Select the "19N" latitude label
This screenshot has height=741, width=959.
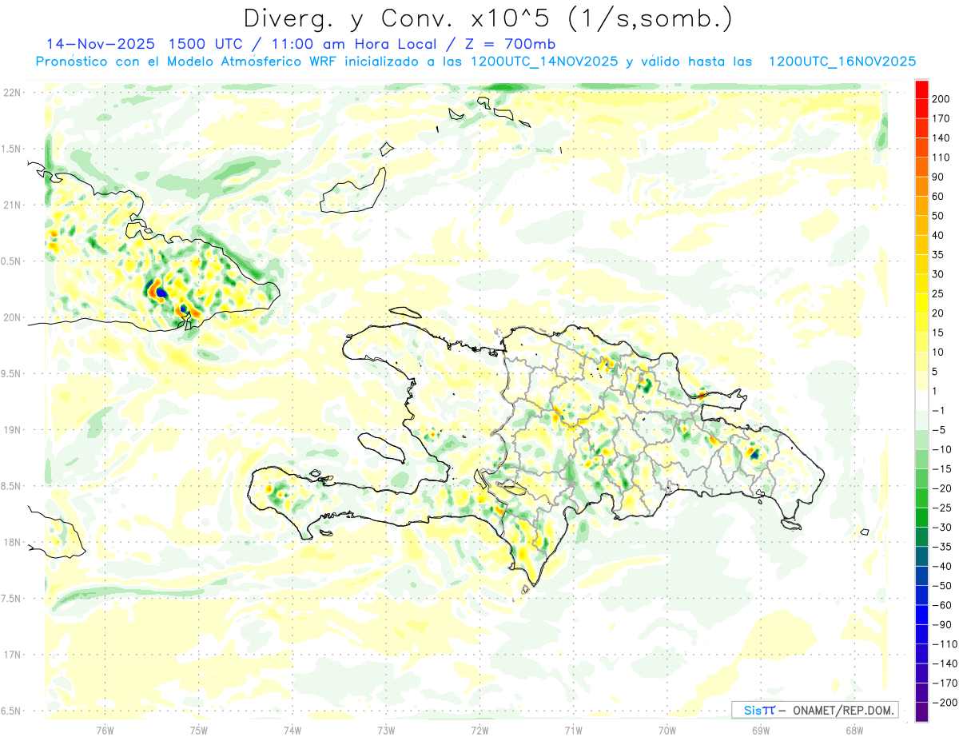[11, 429]
